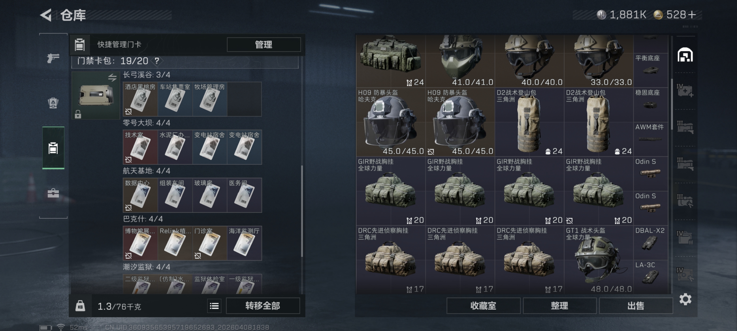Click 出售 to sell items
The width and height of the screenshot is (737, 331).
(x=636, y=306)
